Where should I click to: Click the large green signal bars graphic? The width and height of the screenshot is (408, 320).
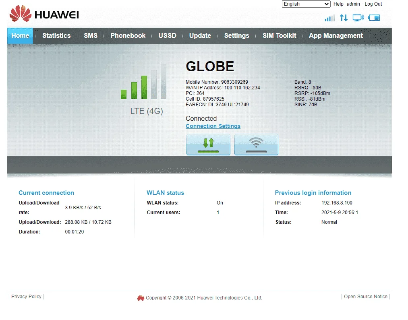144,82
